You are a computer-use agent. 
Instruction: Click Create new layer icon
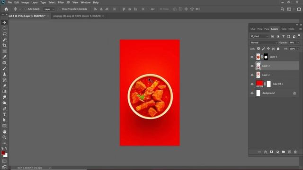(289, 152)
